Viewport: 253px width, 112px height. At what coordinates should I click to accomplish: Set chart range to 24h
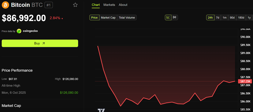coord(210,18)
